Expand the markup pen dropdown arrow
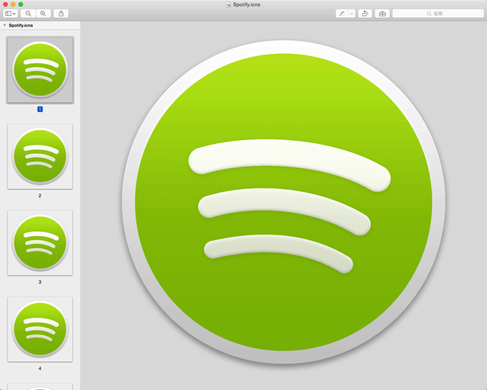The image size is (487, 390). 352,14
